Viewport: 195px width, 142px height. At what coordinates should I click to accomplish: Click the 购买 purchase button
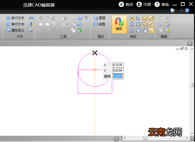pos(126,5)
